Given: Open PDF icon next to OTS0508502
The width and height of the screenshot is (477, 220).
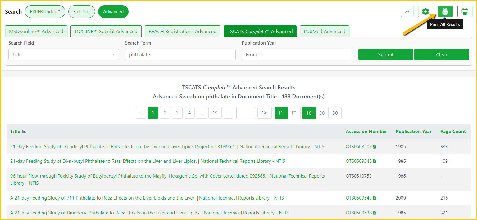Looking at the screenshot, I should 375,147.
